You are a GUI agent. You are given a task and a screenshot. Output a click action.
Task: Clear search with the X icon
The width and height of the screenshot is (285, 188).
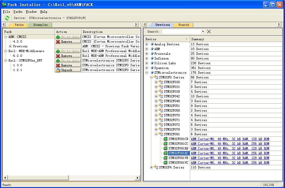(209, 32)
